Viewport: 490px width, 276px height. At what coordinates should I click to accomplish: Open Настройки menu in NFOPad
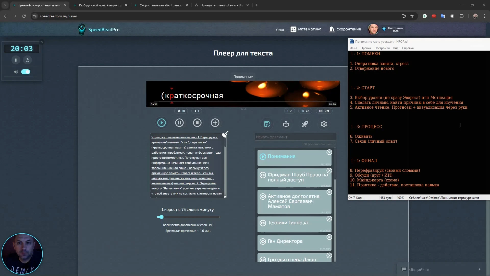click(x=382, y=48)
